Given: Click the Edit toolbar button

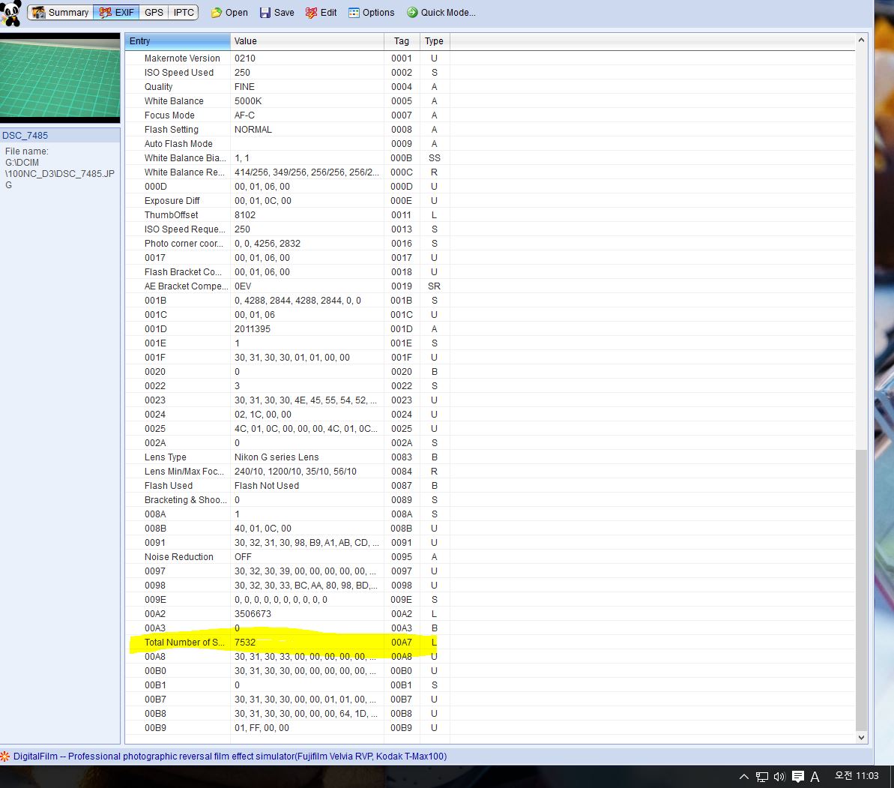Looking at the screenshot, I should coord(321,13).
